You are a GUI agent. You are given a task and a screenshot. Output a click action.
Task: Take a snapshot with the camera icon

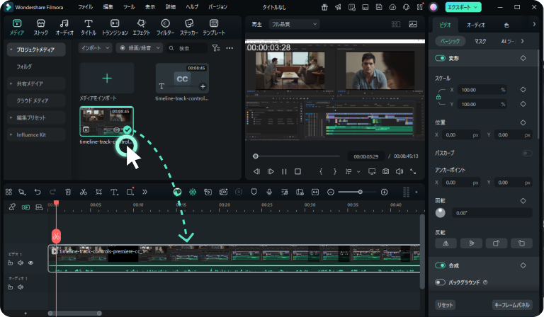coord(385,171)
